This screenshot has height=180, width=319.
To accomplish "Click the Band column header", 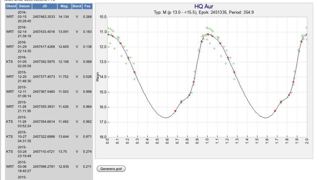I will coord(77,6).
